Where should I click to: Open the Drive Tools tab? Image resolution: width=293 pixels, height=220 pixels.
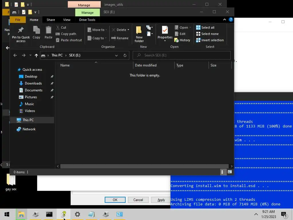click(87, 20)
